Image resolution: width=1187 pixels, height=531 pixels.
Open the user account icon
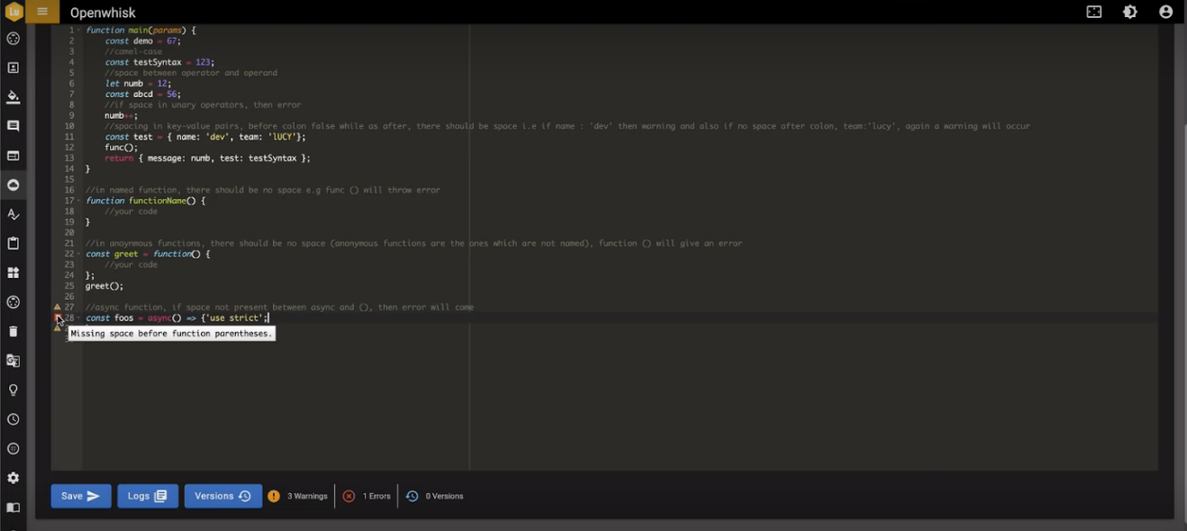tap(1166, 12)
